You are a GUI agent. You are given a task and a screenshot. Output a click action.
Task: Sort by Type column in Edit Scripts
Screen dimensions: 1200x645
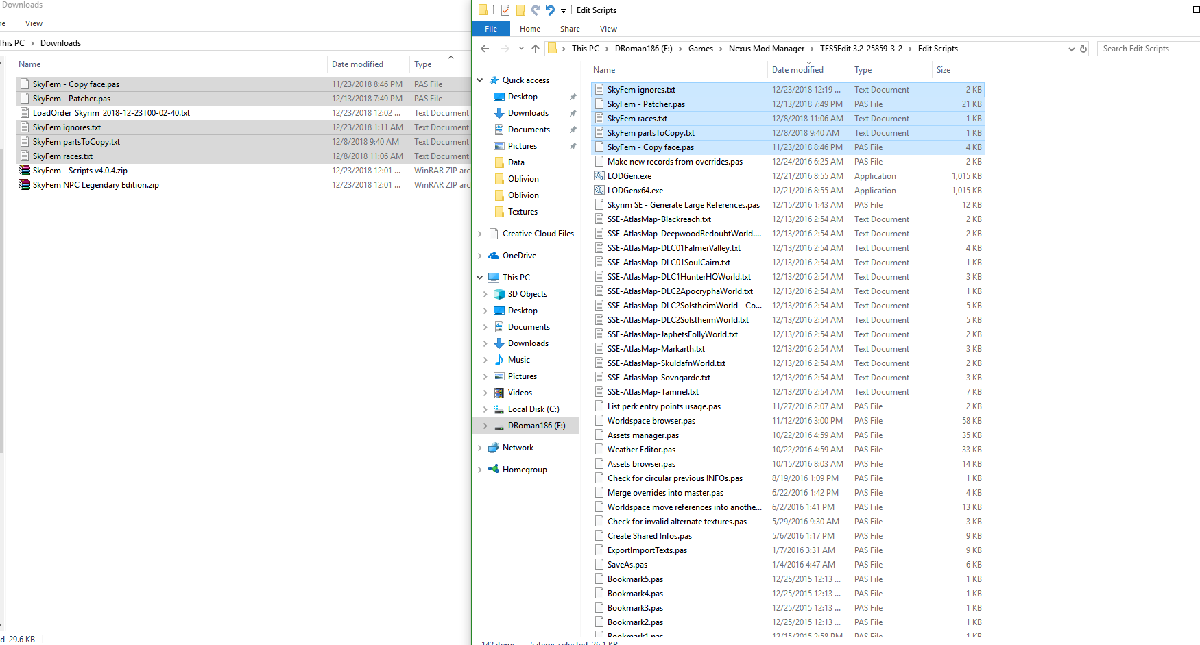863,70
